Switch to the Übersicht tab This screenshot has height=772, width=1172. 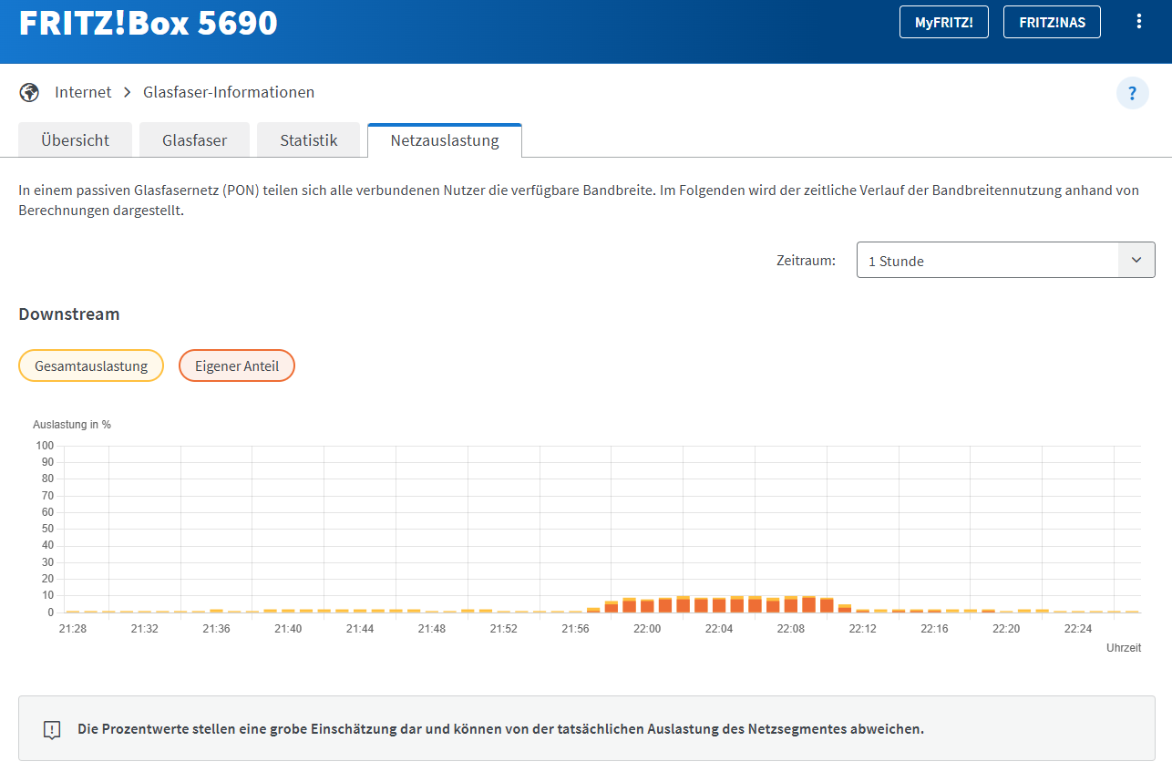[76, 140]
